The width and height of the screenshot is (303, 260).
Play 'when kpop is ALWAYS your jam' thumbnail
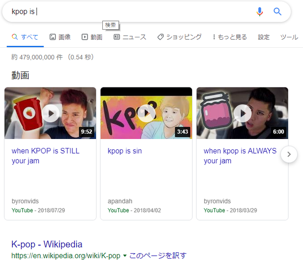click(x=242, y=113)
